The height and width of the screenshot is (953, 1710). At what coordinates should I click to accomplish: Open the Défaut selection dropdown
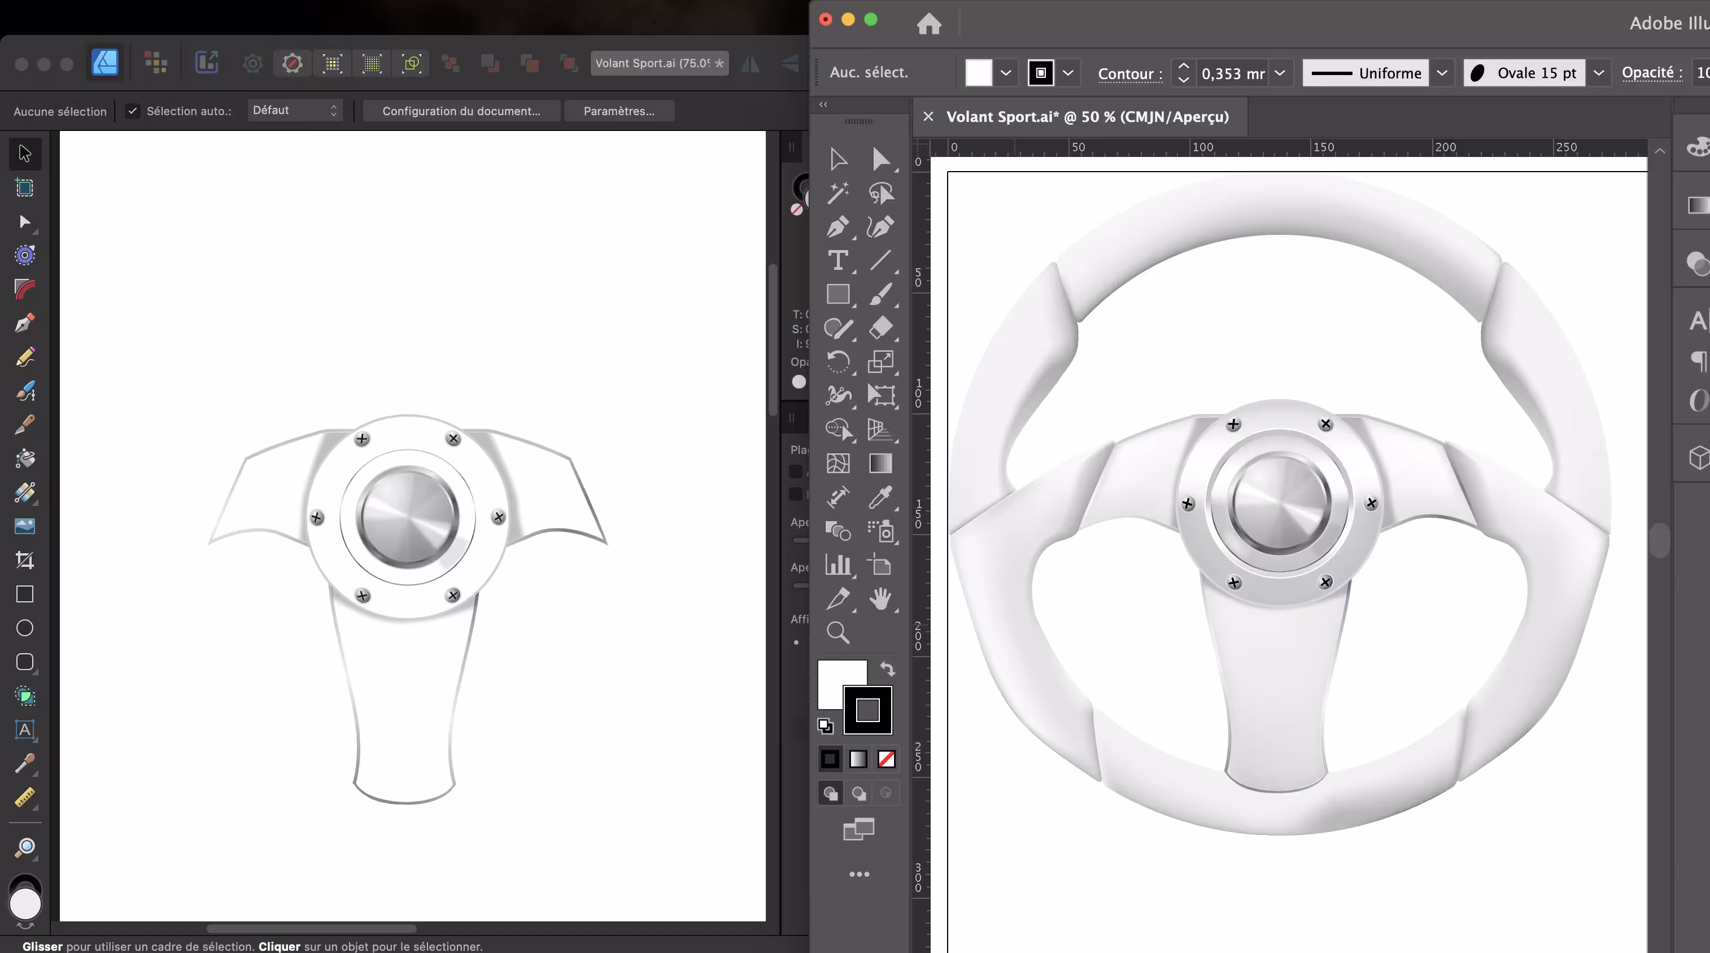coord(295,110)
